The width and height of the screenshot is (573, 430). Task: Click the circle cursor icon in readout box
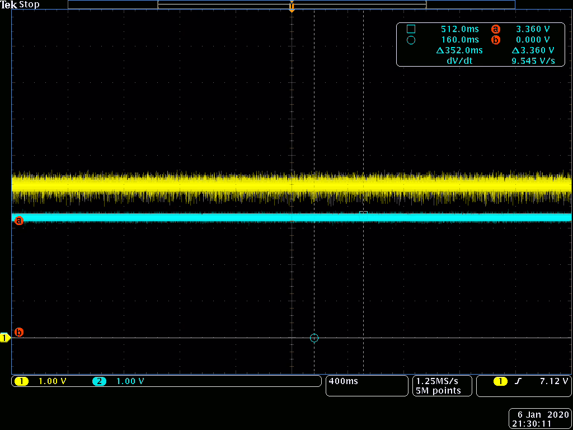point(411,40)
